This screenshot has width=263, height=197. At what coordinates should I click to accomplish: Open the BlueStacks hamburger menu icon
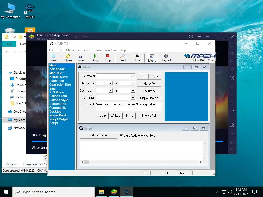[x=199, y=36]
